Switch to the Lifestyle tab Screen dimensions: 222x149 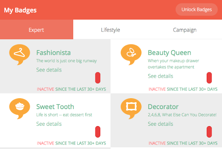(110, 29)
